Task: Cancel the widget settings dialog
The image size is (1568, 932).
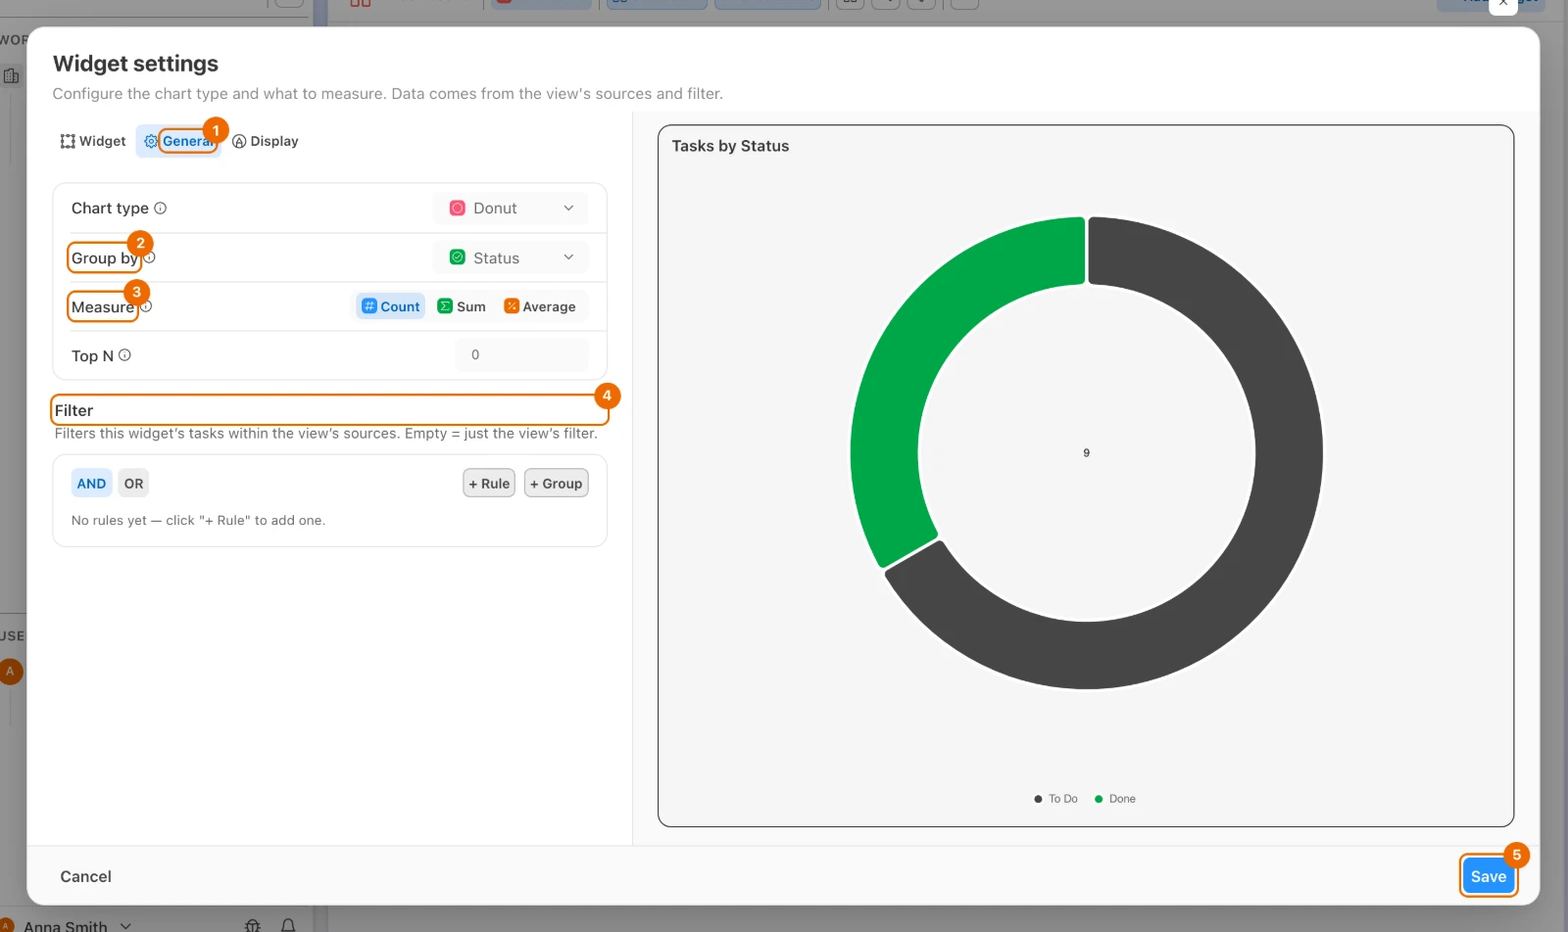Action: pos(86,876)
